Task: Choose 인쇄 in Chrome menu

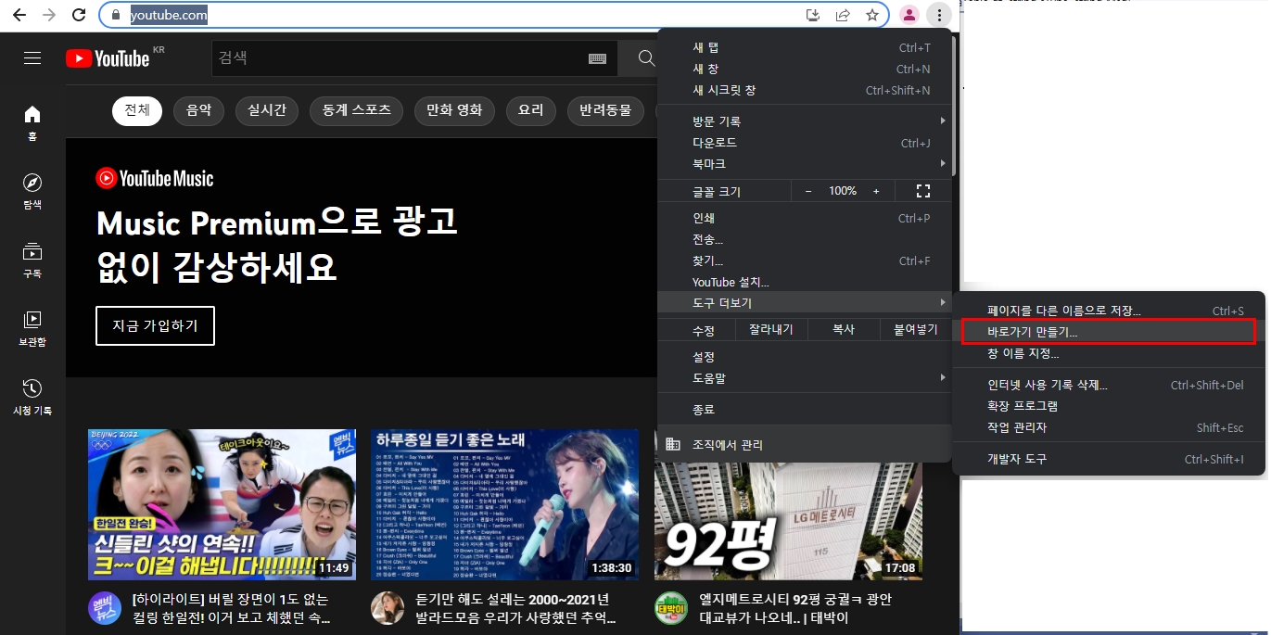Action: (x=804, y=218)
